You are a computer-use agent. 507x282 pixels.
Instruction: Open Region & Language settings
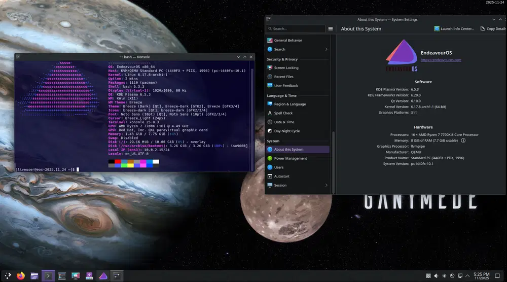(298, 104)
